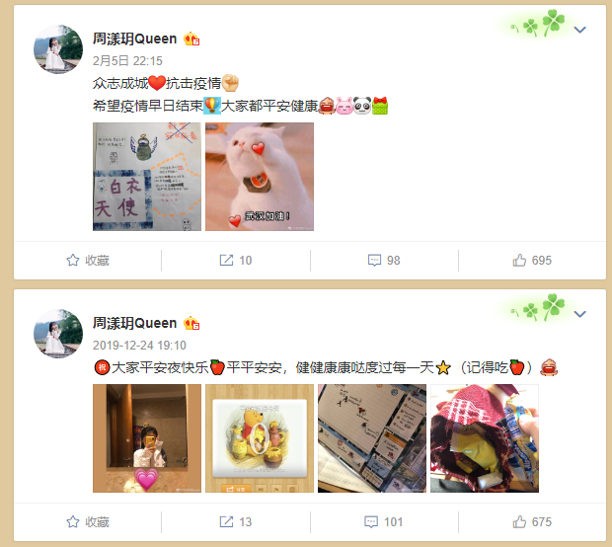Click the repost icon showing 10
Image resolution: width=612 pixels, height=547 pixels.
226,260
